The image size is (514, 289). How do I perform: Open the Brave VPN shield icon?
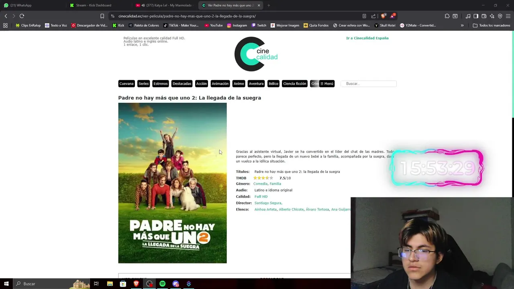pyautogui.click(x=500, y=16)
